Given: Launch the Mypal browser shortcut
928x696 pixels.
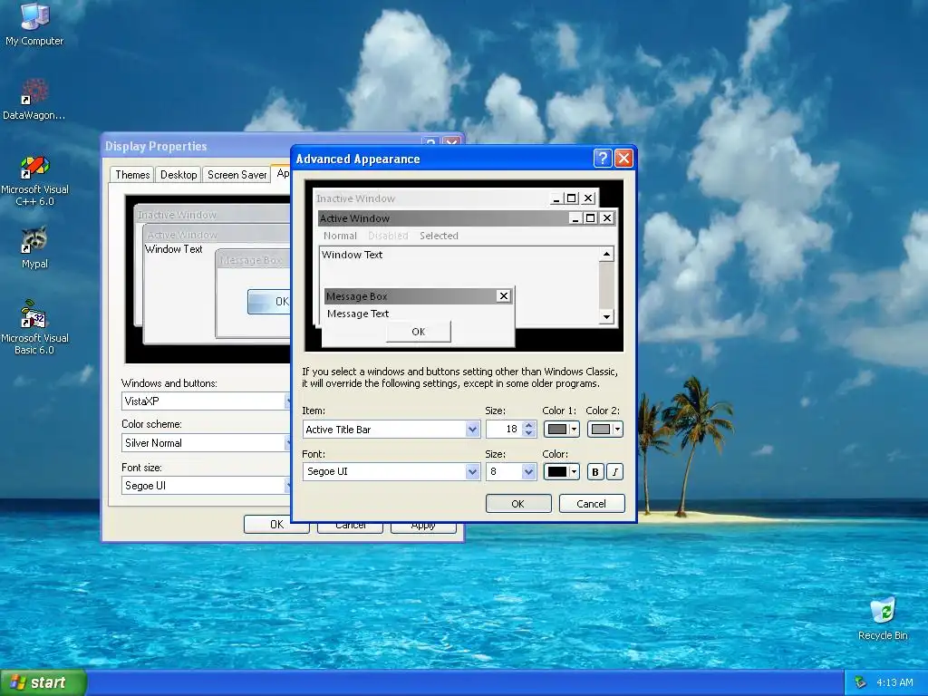Looking at the screenshot, I should point(34,247).
